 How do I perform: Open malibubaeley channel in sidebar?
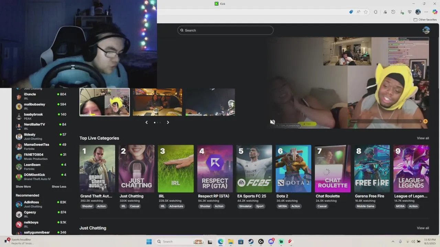pos(41,106)
